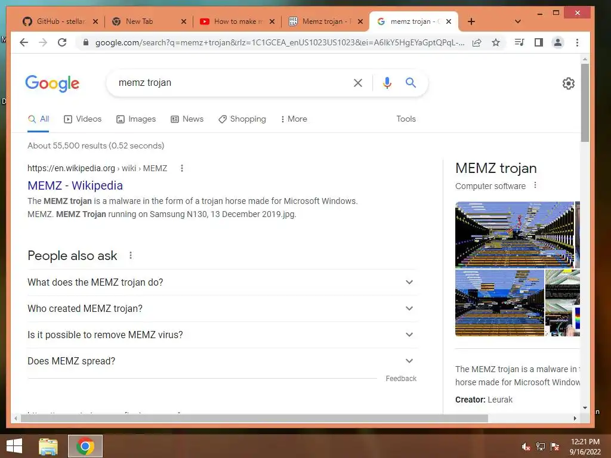Select the Images results tab
The height and width of the screenshot is (458, 611).
pos(136,119)
